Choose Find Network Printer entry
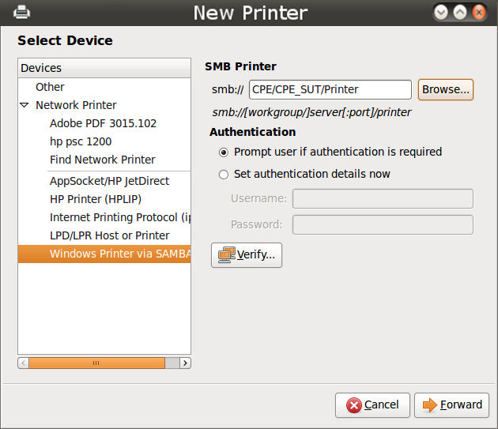The height and width of the screenshot is (429, 498). point(103,160)
